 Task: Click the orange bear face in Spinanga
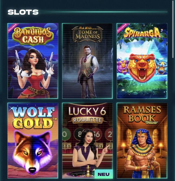point(142,68)
